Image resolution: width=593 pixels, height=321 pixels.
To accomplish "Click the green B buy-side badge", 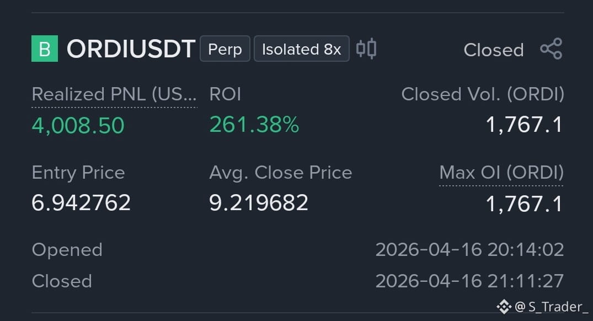I will 45,49.
